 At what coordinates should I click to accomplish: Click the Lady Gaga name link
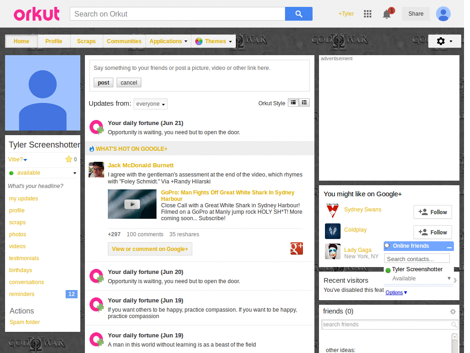358,250
